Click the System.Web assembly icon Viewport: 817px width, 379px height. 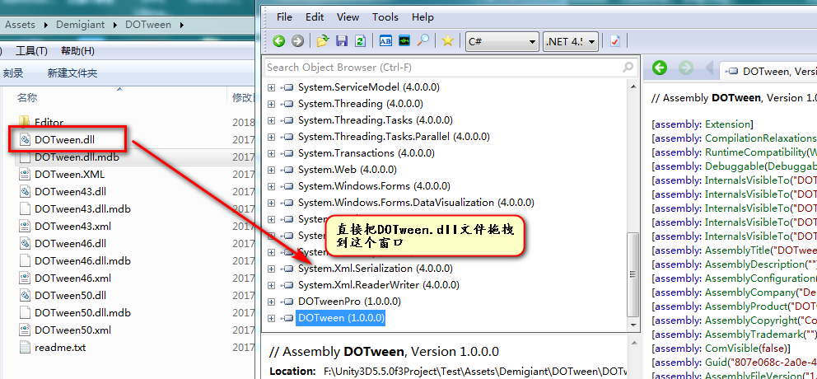coord(288,170)
